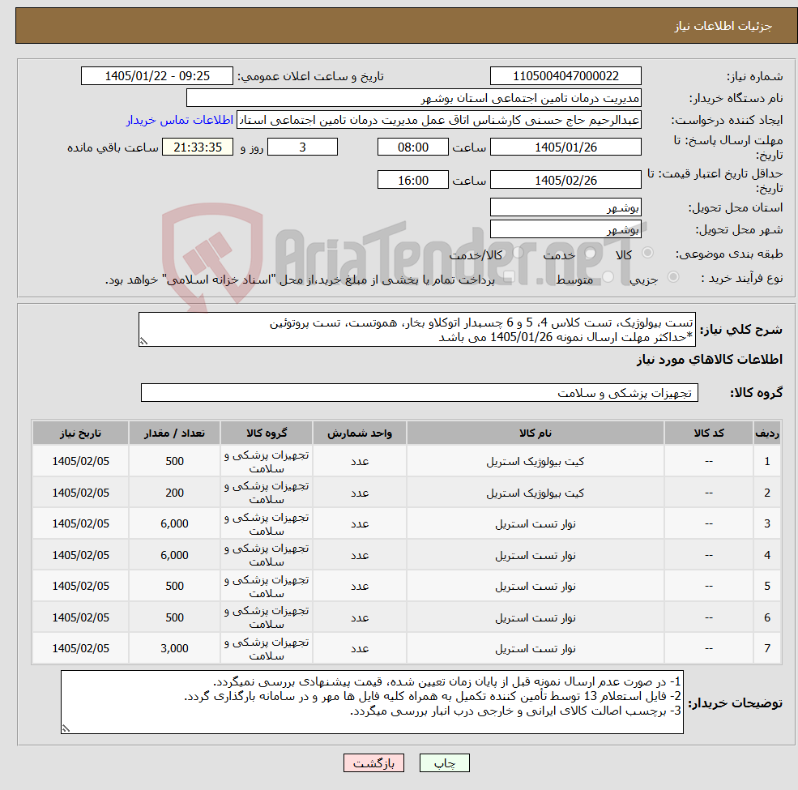Click نوار تست استریل in row 7
This screenshot has width=798, height=790.
(535, 648)
